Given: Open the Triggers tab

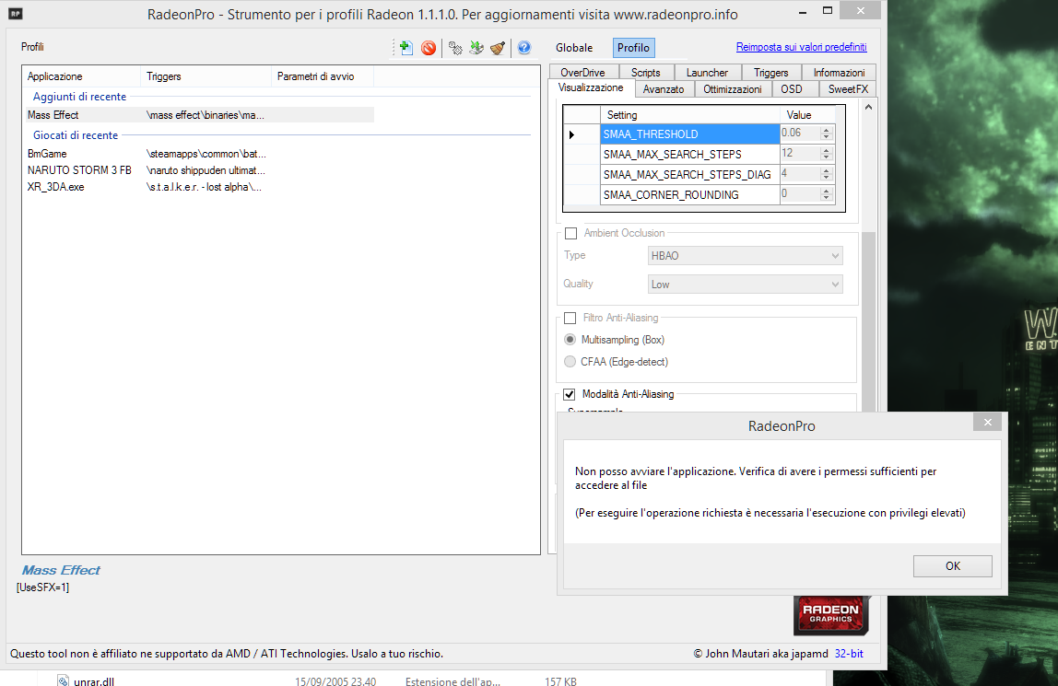Looking at the screenshot, I should pyautogui.click(x=770, y=72).
